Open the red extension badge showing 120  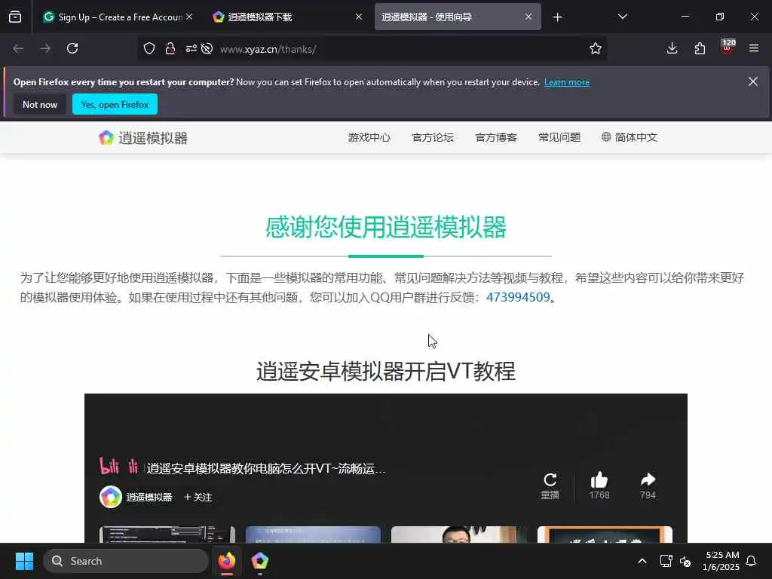(728, 47)
